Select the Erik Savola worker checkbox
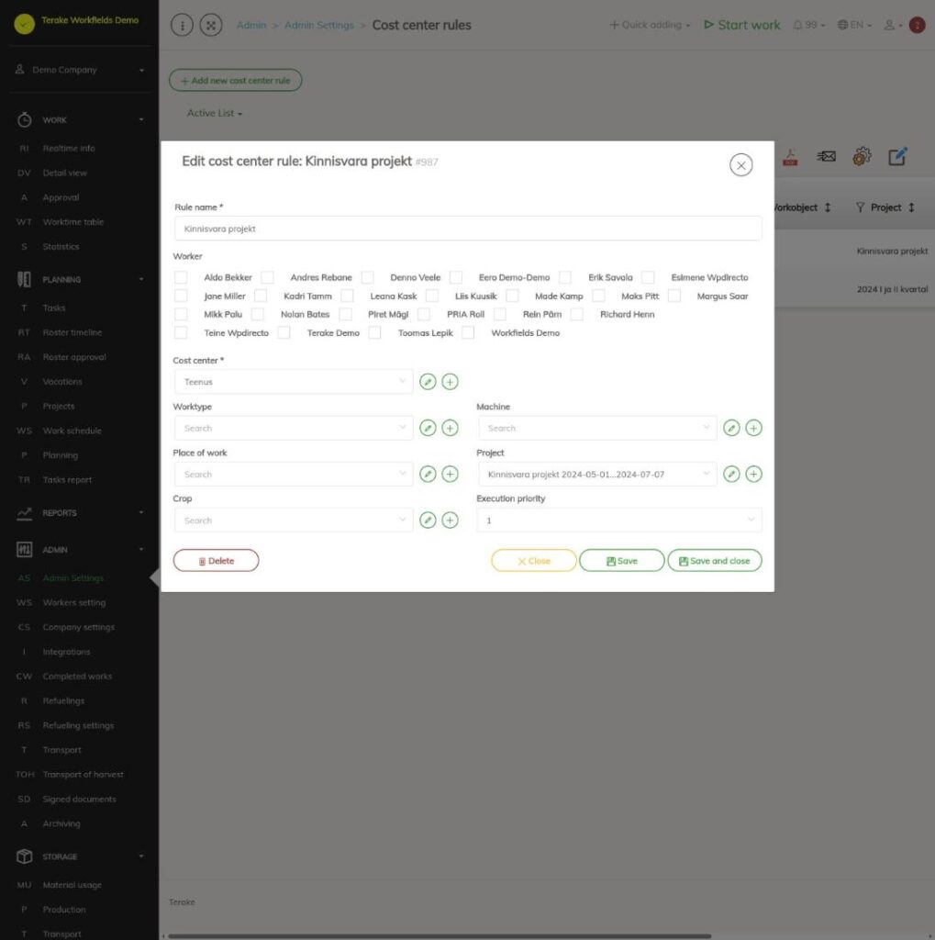The height and width of the screenshot is (940, 935). [x=565, y=277]
